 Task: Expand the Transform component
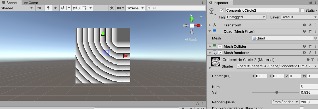(x=210, y=25)
